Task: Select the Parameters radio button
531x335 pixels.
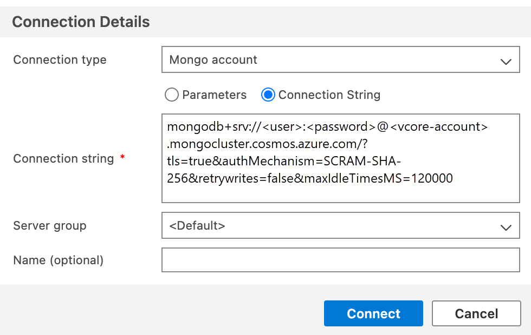Action: pos(171,95)
